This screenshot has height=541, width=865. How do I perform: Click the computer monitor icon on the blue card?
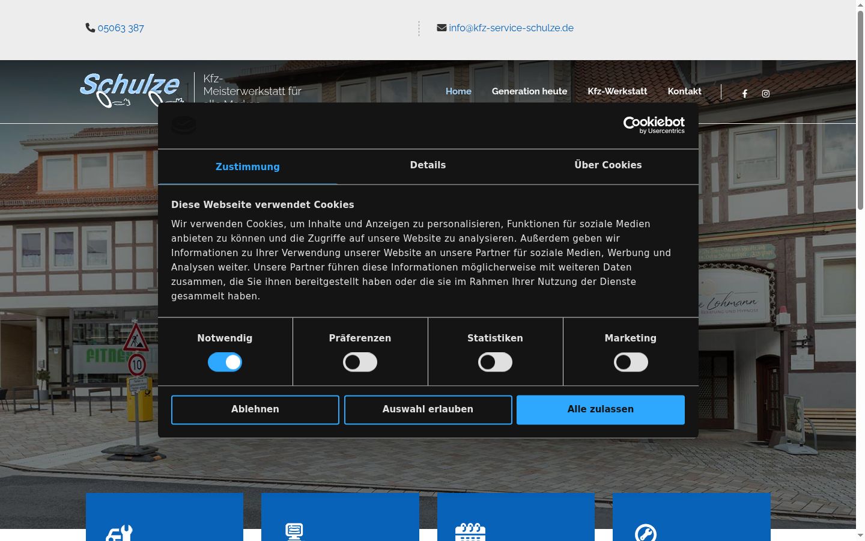pos(294,532)
